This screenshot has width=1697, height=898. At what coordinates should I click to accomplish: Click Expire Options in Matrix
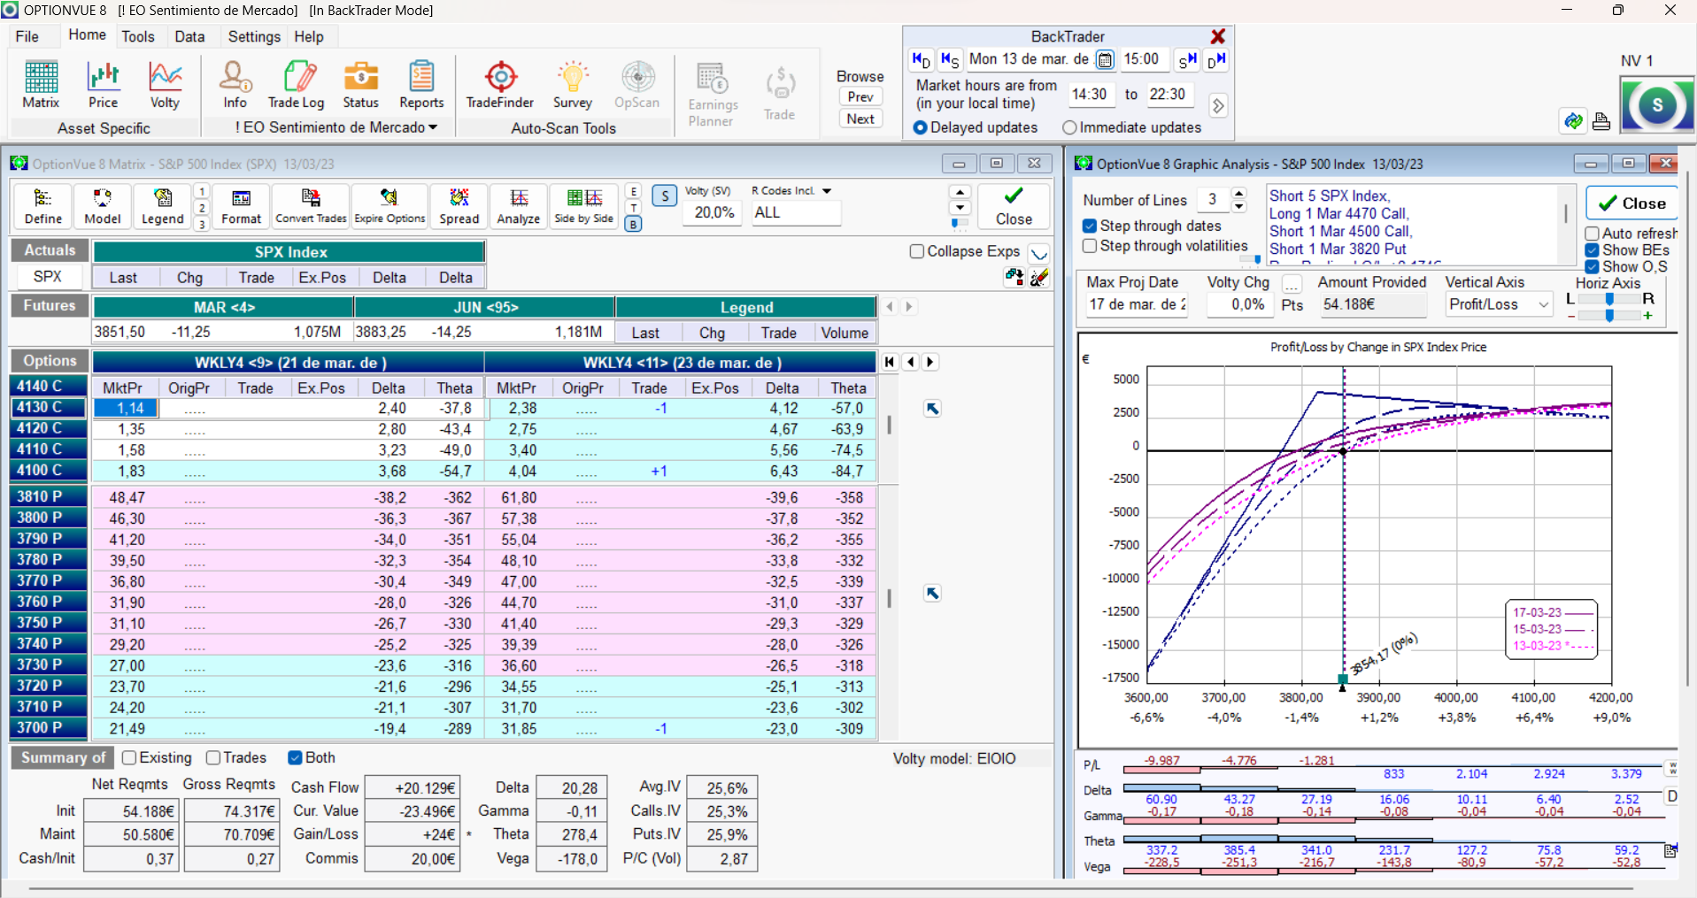click(x=390, y=207)
